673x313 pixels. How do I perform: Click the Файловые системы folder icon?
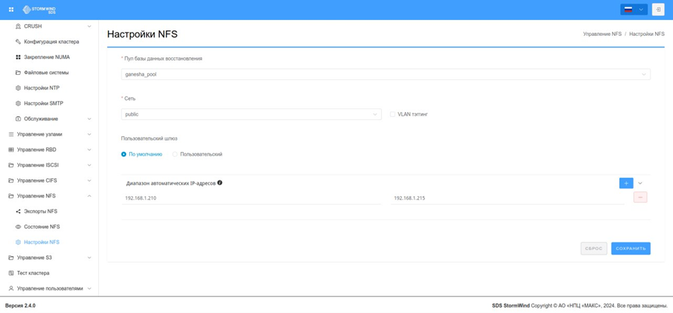point(18,73)
